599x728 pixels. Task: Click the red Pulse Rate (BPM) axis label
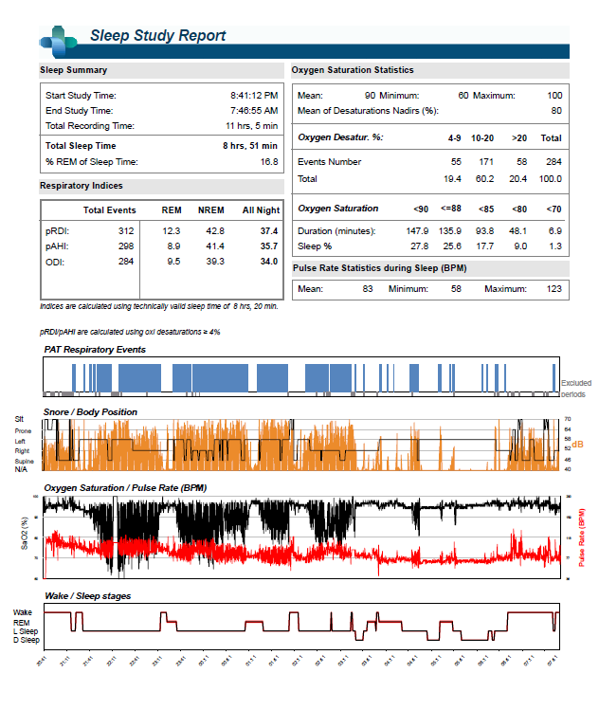tap(582, 537)
